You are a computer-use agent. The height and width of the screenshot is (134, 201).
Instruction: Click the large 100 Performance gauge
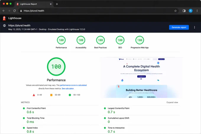pyautogui.click(x=56, y=67)
